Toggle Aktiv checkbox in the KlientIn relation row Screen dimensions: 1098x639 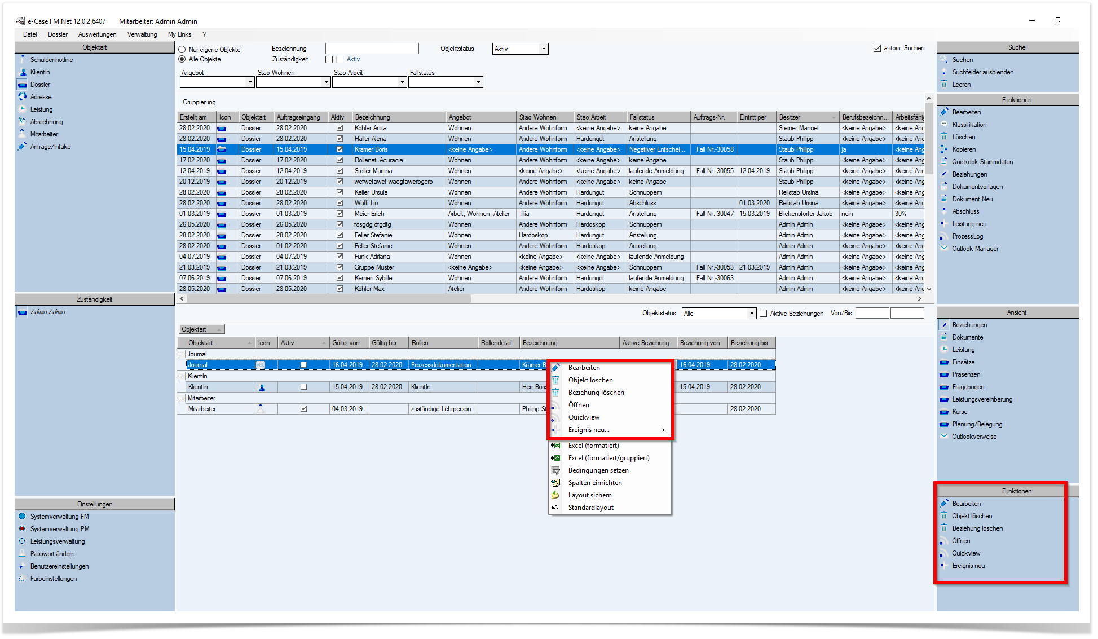pyautogui.click(x=304, y=387)
